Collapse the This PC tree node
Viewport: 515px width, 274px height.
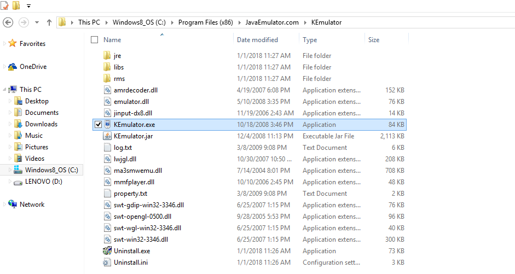click(5, 90)
